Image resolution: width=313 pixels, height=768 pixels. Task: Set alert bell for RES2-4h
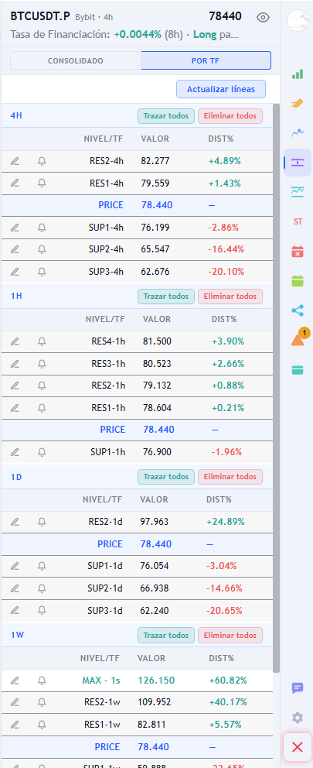(x=42, y=161)
